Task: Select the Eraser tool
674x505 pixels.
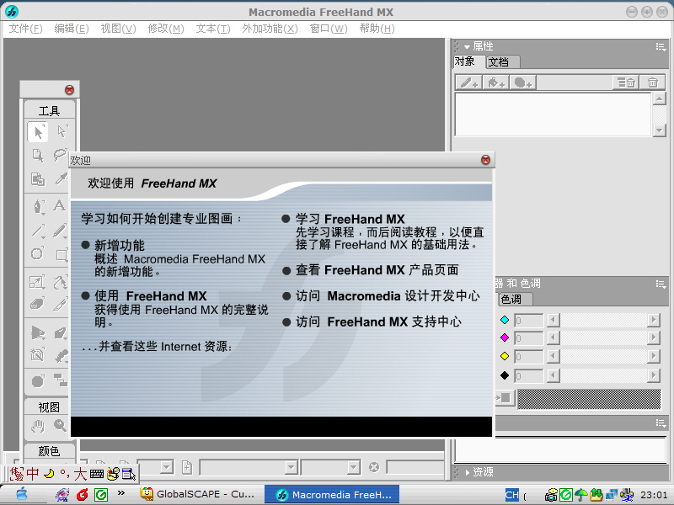Action: pyautogui.click(x=38, y=305)
